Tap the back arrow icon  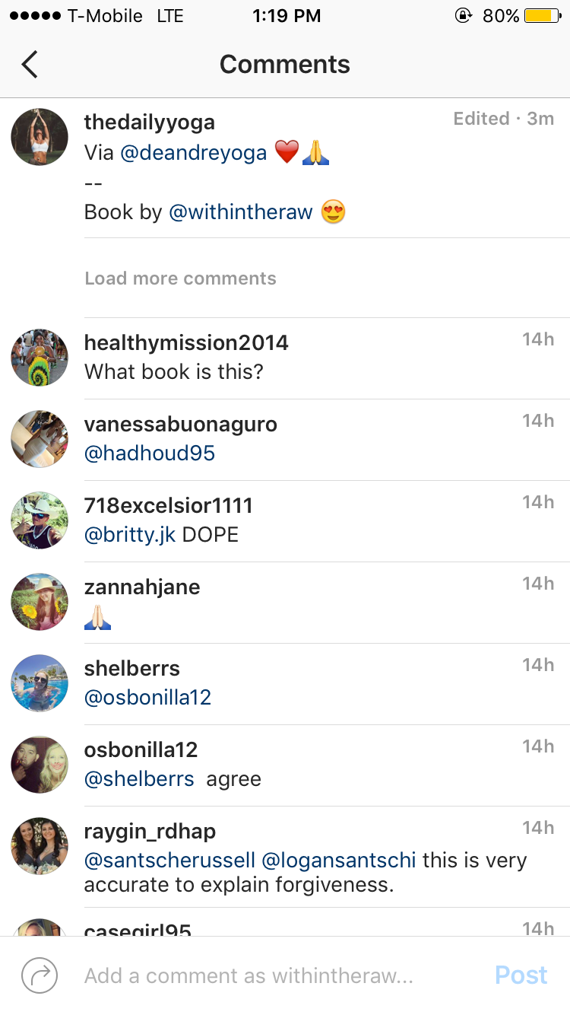click(30, 65)
